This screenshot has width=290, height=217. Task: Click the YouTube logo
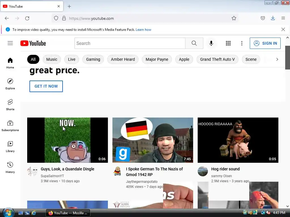tap(33, 43)
